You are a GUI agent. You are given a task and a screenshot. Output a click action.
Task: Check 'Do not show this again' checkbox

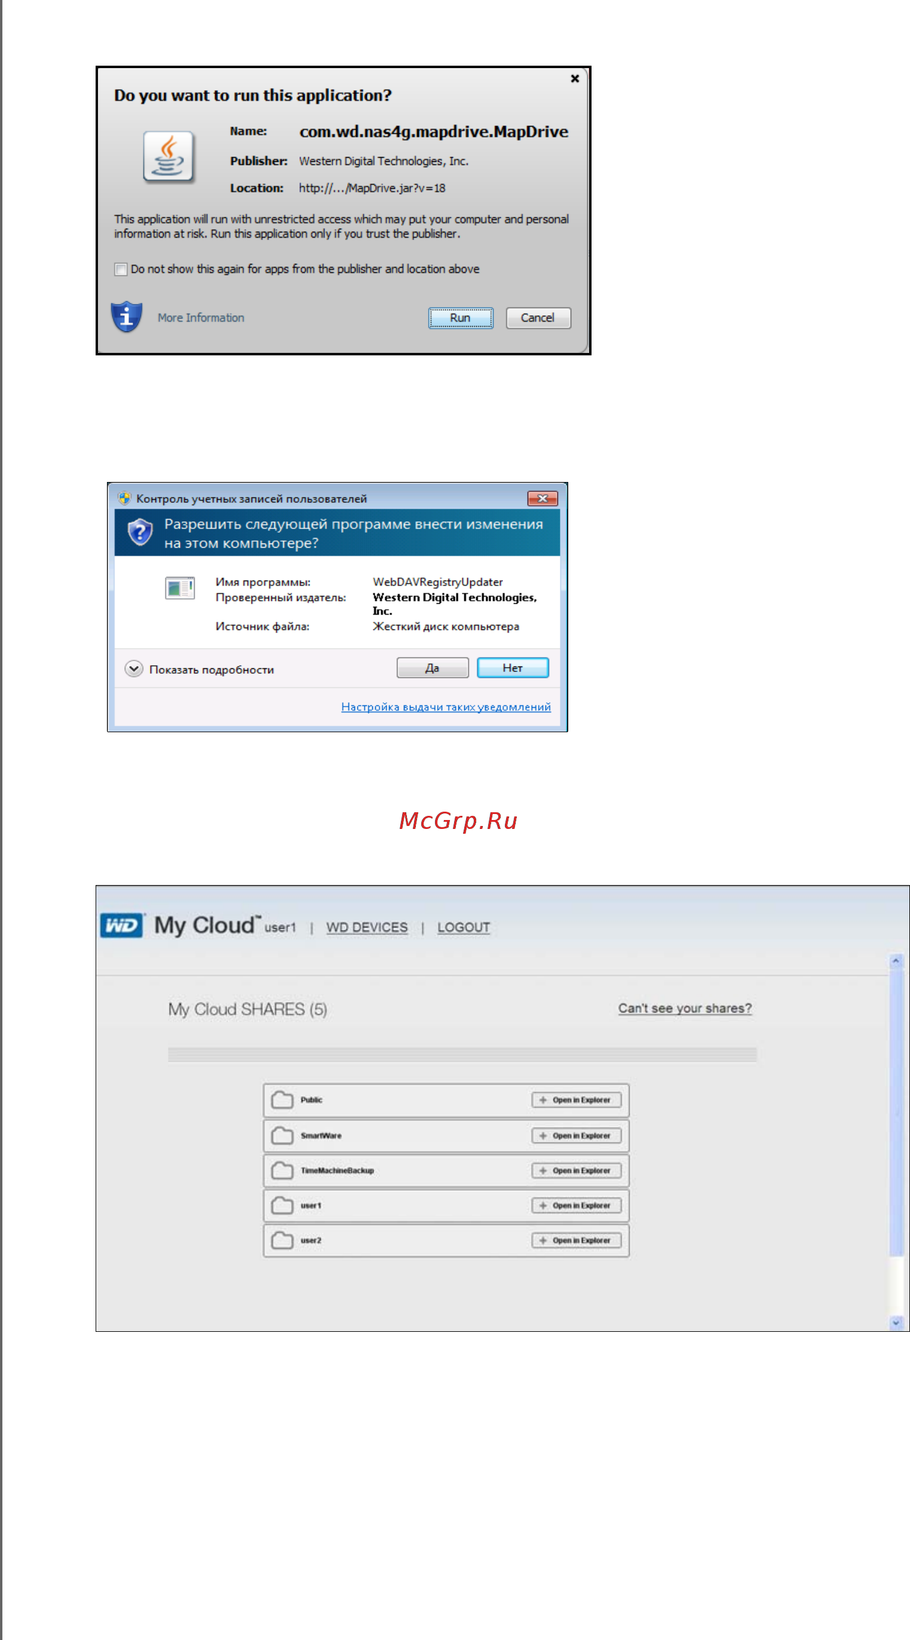(121, 269)
